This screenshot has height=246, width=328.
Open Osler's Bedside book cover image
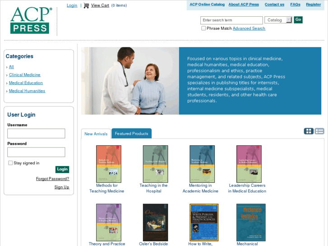coord(155,223)
